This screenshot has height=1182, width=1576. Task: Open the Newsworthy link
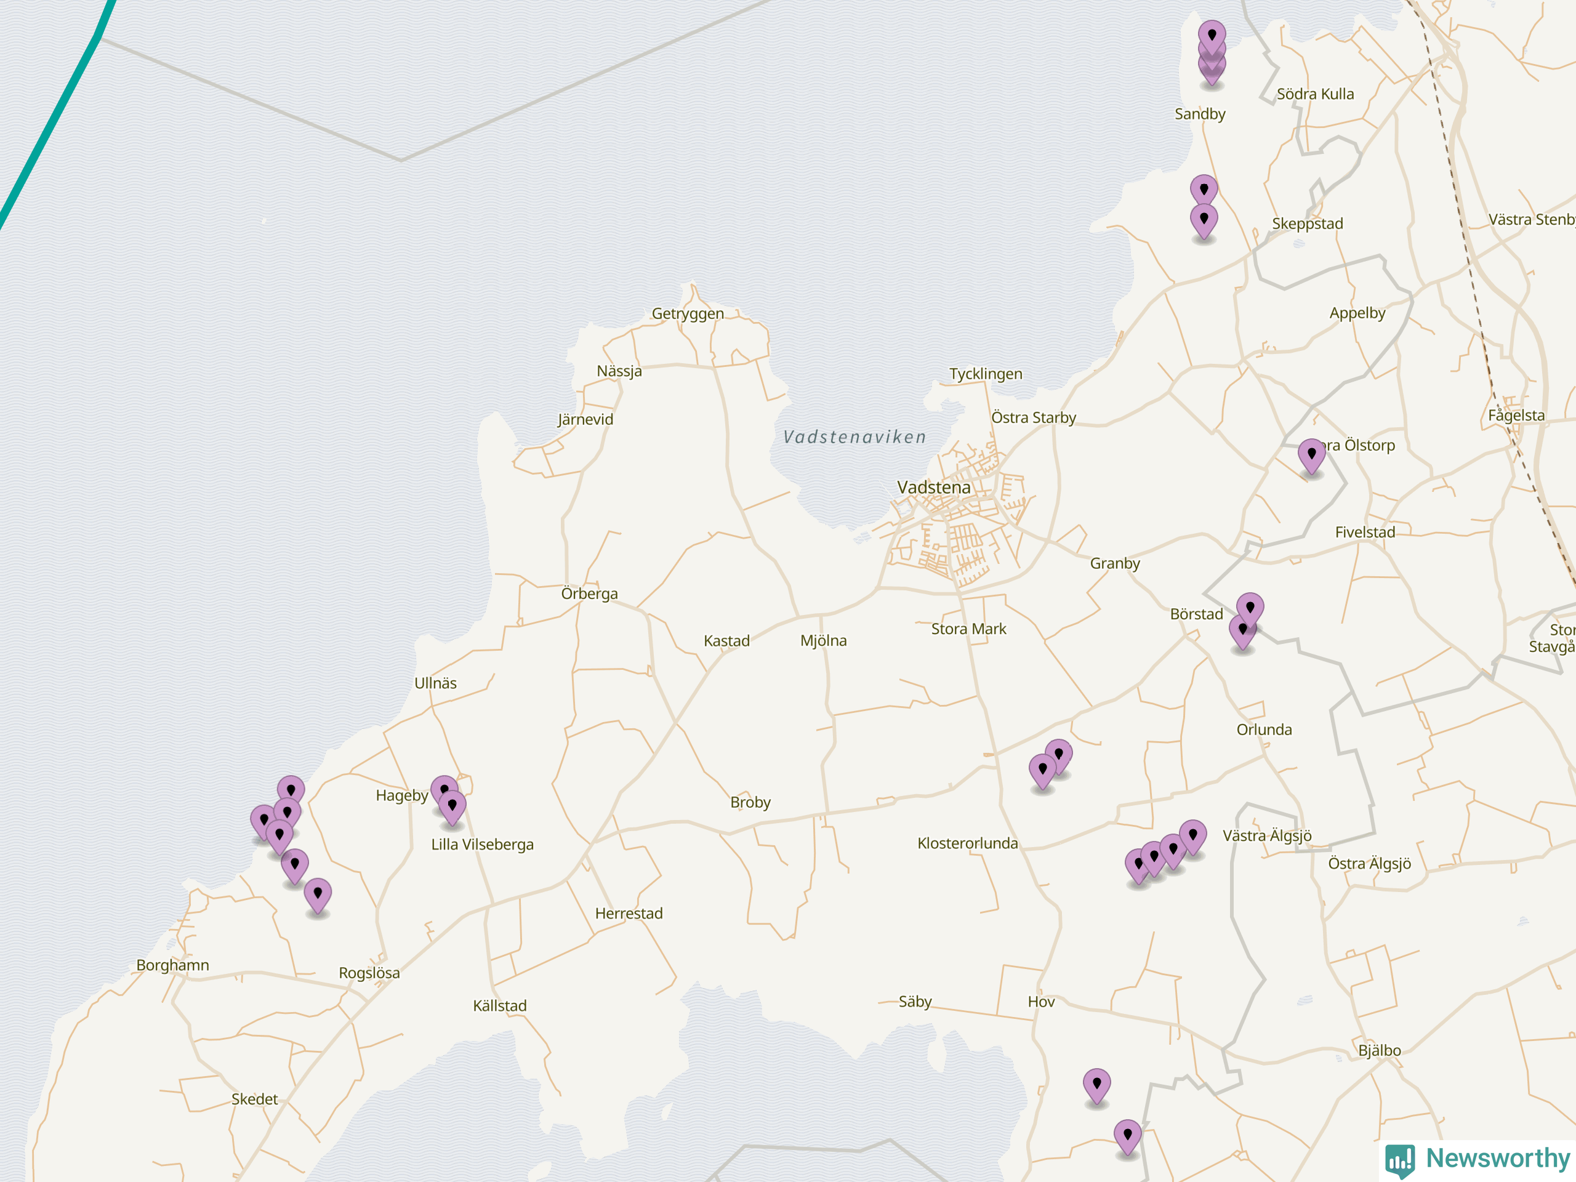(x=1478, y=1159)
